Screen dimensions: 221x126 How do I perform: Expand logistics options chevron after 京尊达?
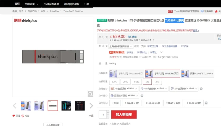tap(162, 52)
